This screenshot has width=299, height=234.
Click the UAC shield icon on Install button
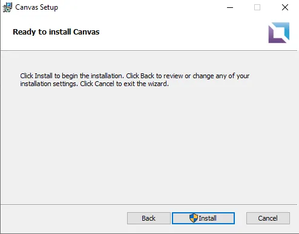194,218
